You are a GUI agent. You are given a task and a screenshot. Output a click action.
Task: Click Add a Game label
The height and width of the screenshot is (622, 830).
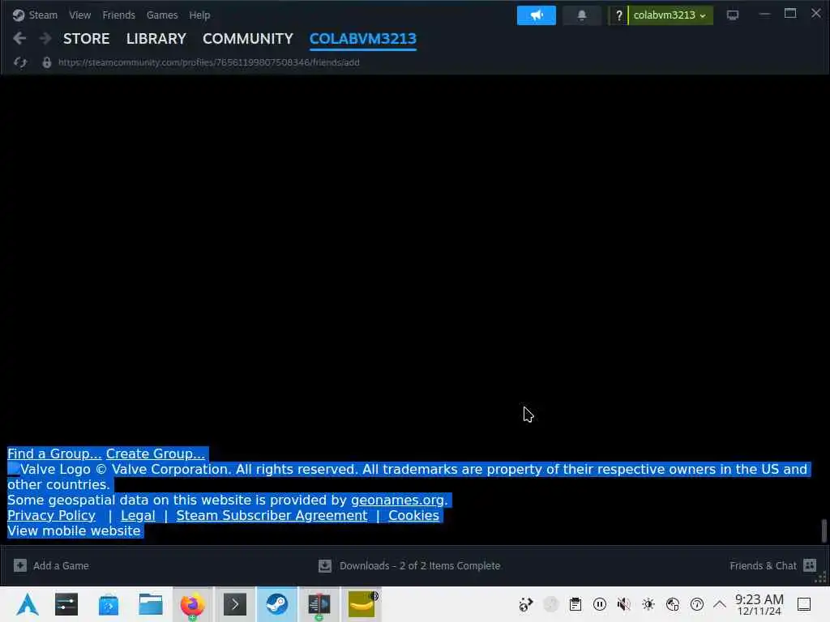click(61, 565)
